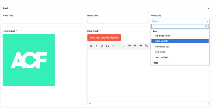Click the ACF hero image thumbnail
The width and height of the screenshot is (214, 108).
[x=29, y=60]
